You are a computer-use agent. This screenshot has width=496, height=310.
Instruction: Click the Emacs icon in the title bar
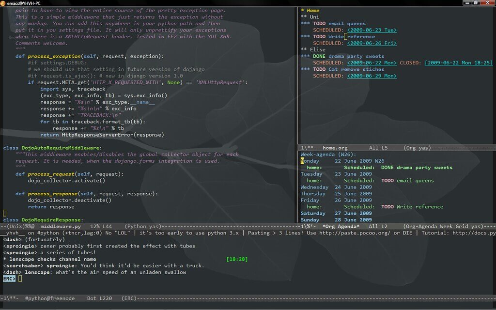4,2
